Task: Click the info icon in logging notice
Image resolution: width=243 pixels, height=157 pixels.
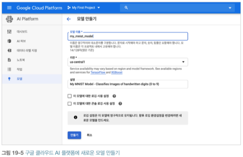Action: 75,117
